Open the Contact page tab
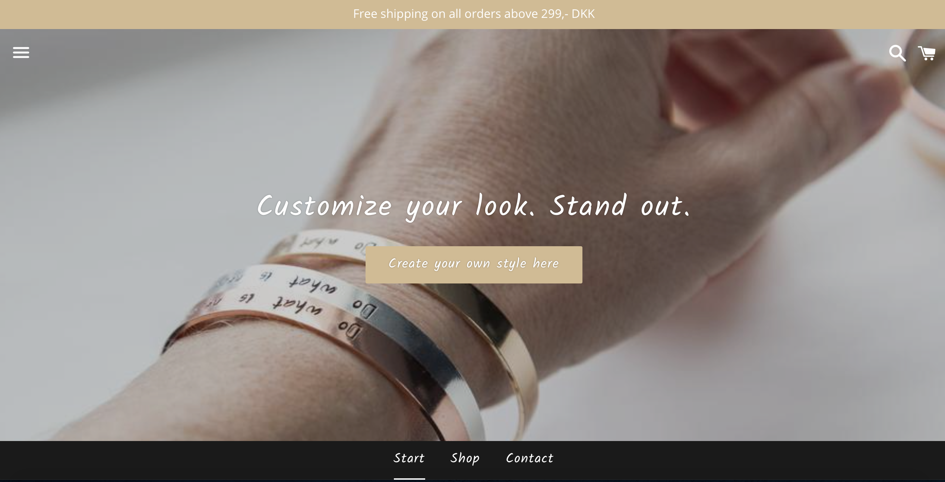945x482 pixels. click(530, 459)
